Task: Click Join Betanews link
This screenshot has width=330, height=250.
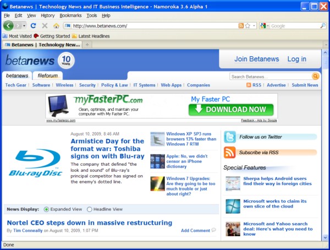Action: pyautogui.click(x=257, y=59)
